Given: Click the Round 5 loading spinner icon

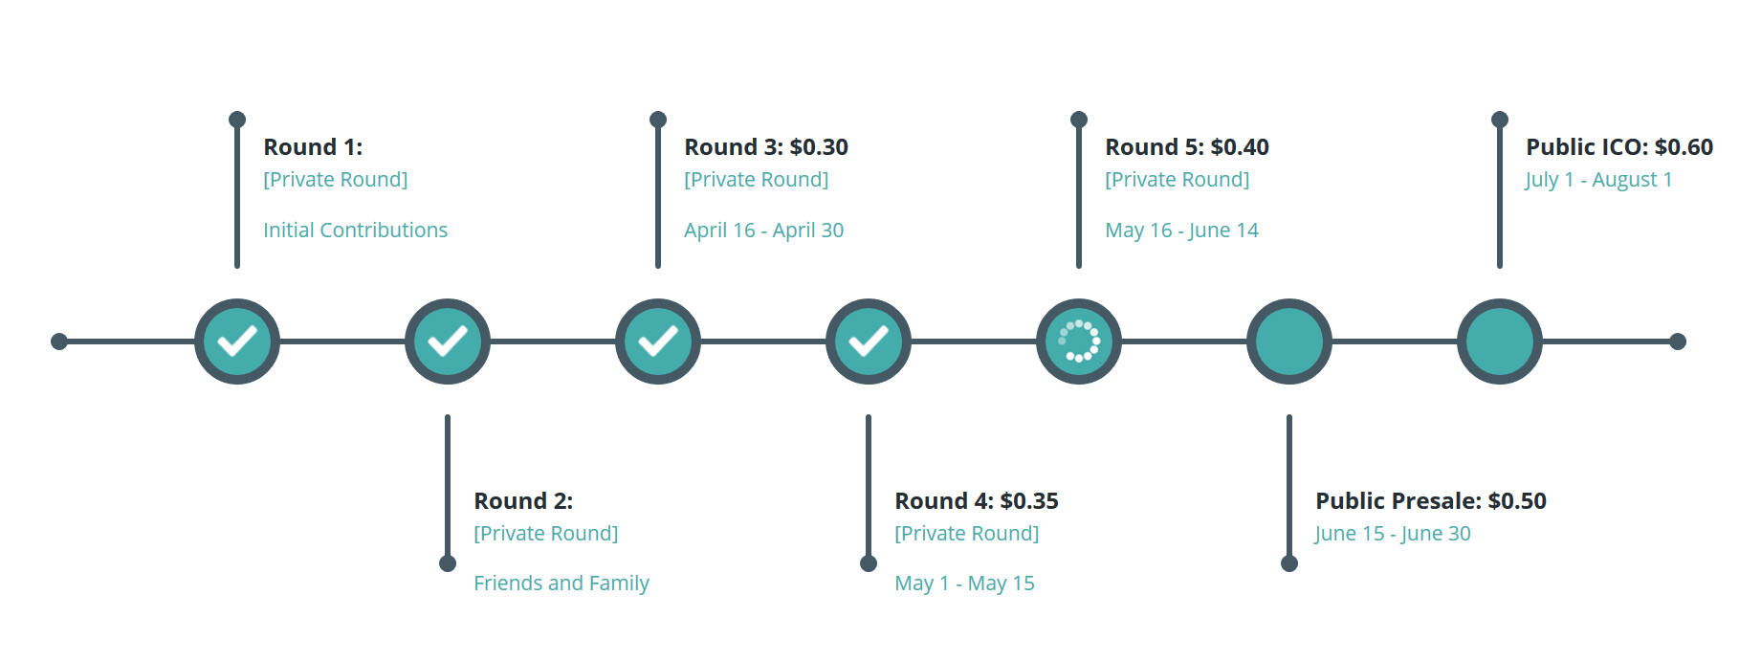Looking at the screenshot, I should 1079,342.
